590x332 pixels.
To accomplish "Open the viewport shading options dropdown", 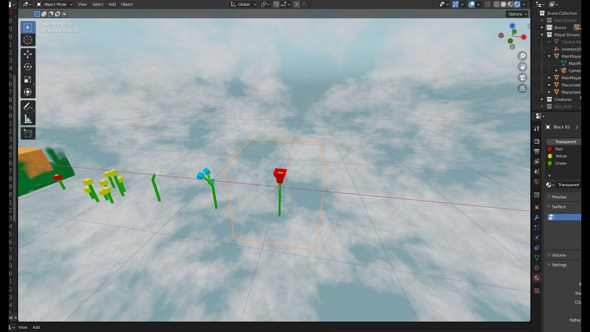I will coord(524,4).
